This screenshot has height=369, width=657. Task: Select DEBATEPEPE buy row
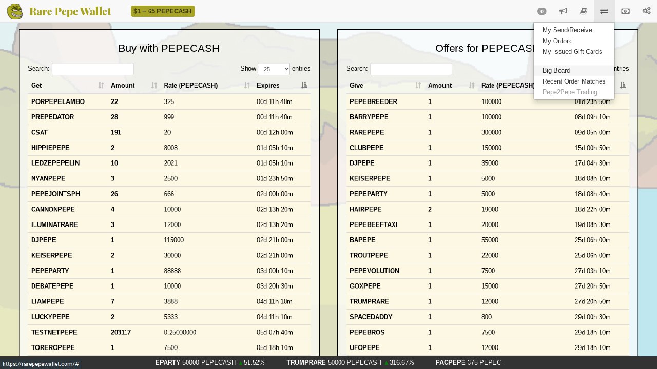(x=169, y=286)
